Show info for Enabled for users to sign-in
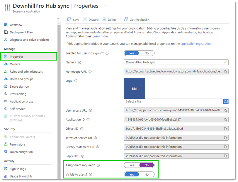238x182 pixels. pyautogui.click(x=107, y=53)
